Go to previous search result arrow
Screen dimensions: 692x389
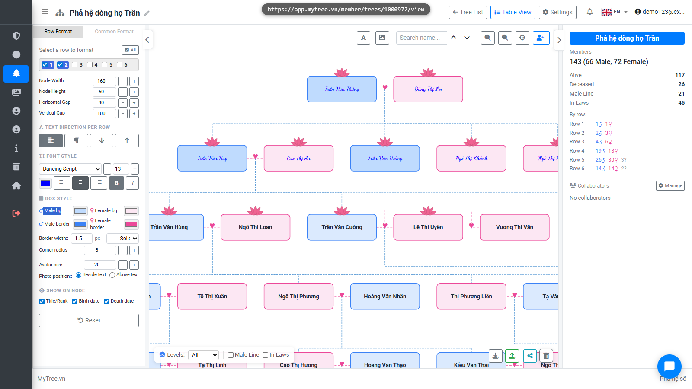pyautogui.click(x=453, y=38)
